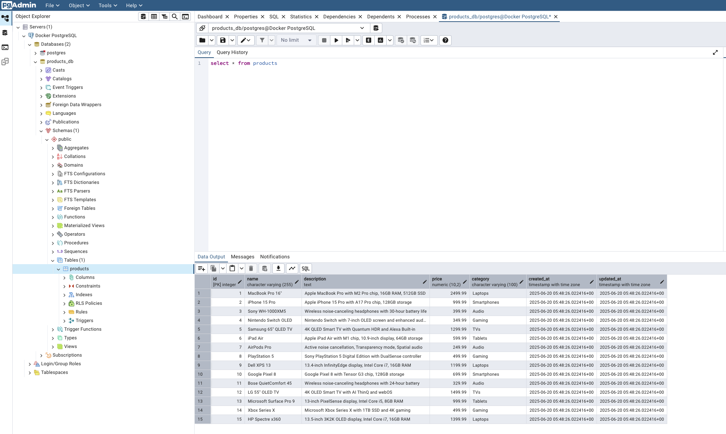Open file with folder icon

(202, 40)
